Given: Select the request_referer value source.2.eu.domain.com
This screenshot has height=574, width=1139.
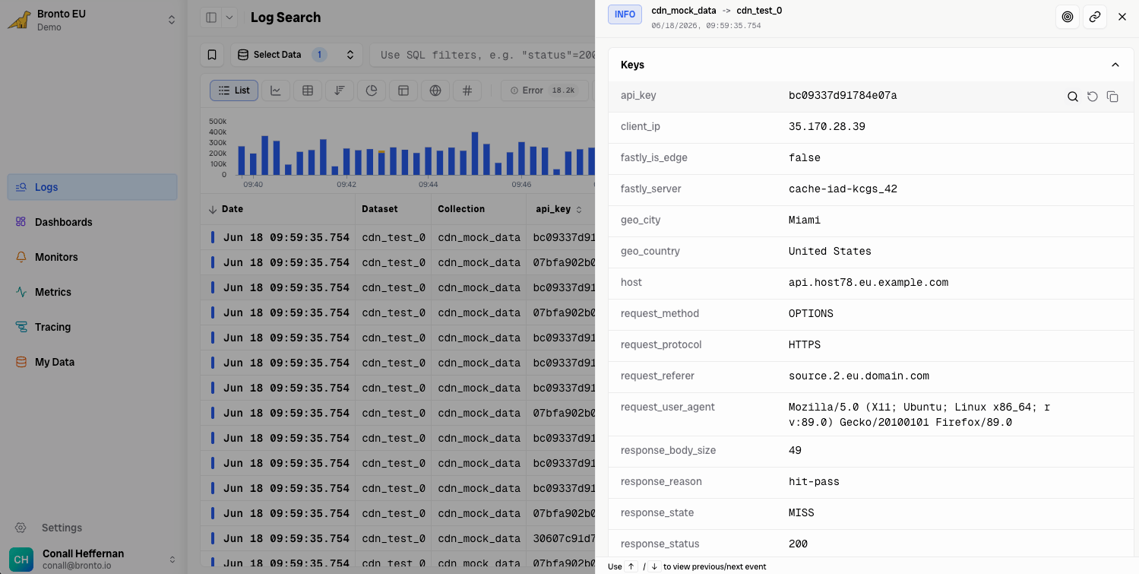Looking at the screenshot, I should click(859, 376).
